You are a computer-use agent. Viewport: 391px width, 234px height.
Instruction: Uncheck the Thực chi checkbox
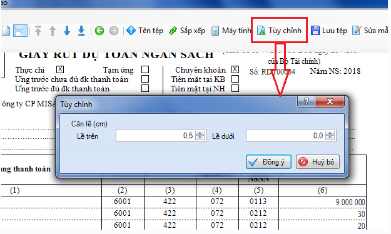pos(60,69)
